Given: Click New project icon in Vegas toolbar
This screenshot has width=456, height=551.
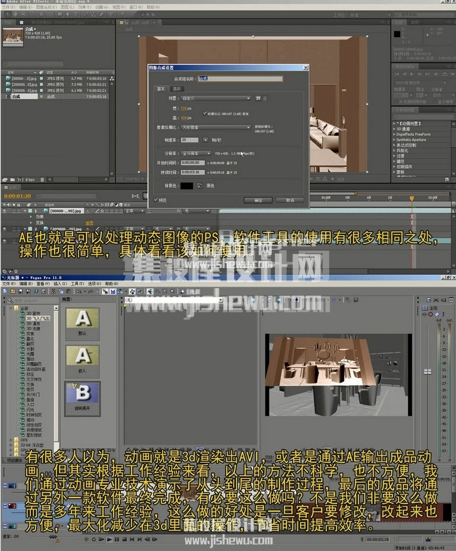Looking at the screenshot, I should [x=5, y=291].
